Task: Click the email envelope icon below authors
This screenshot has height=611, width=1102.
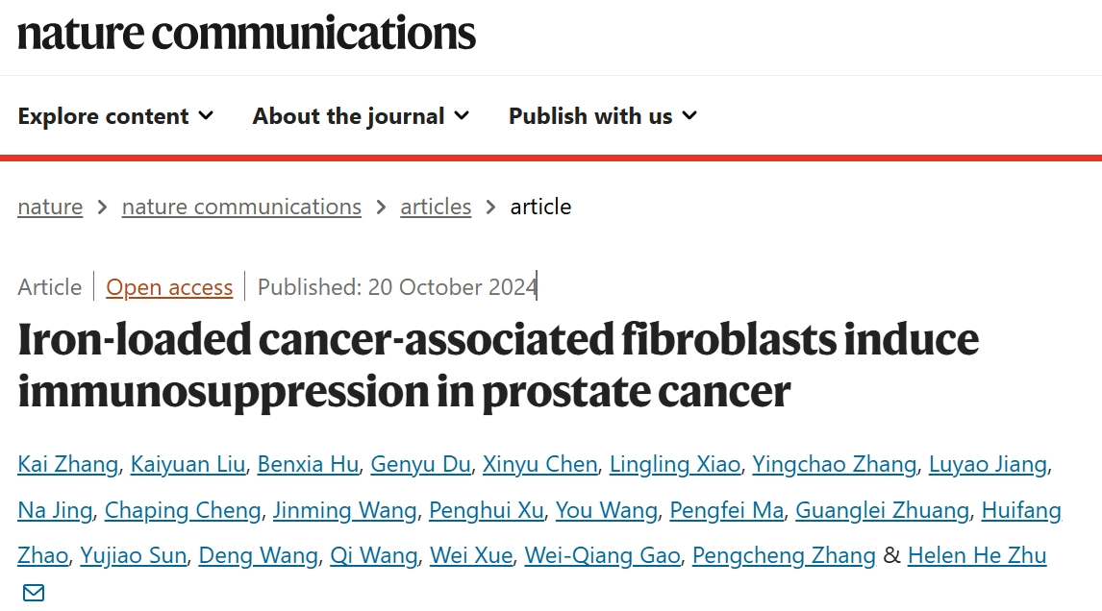Action: 34,593
